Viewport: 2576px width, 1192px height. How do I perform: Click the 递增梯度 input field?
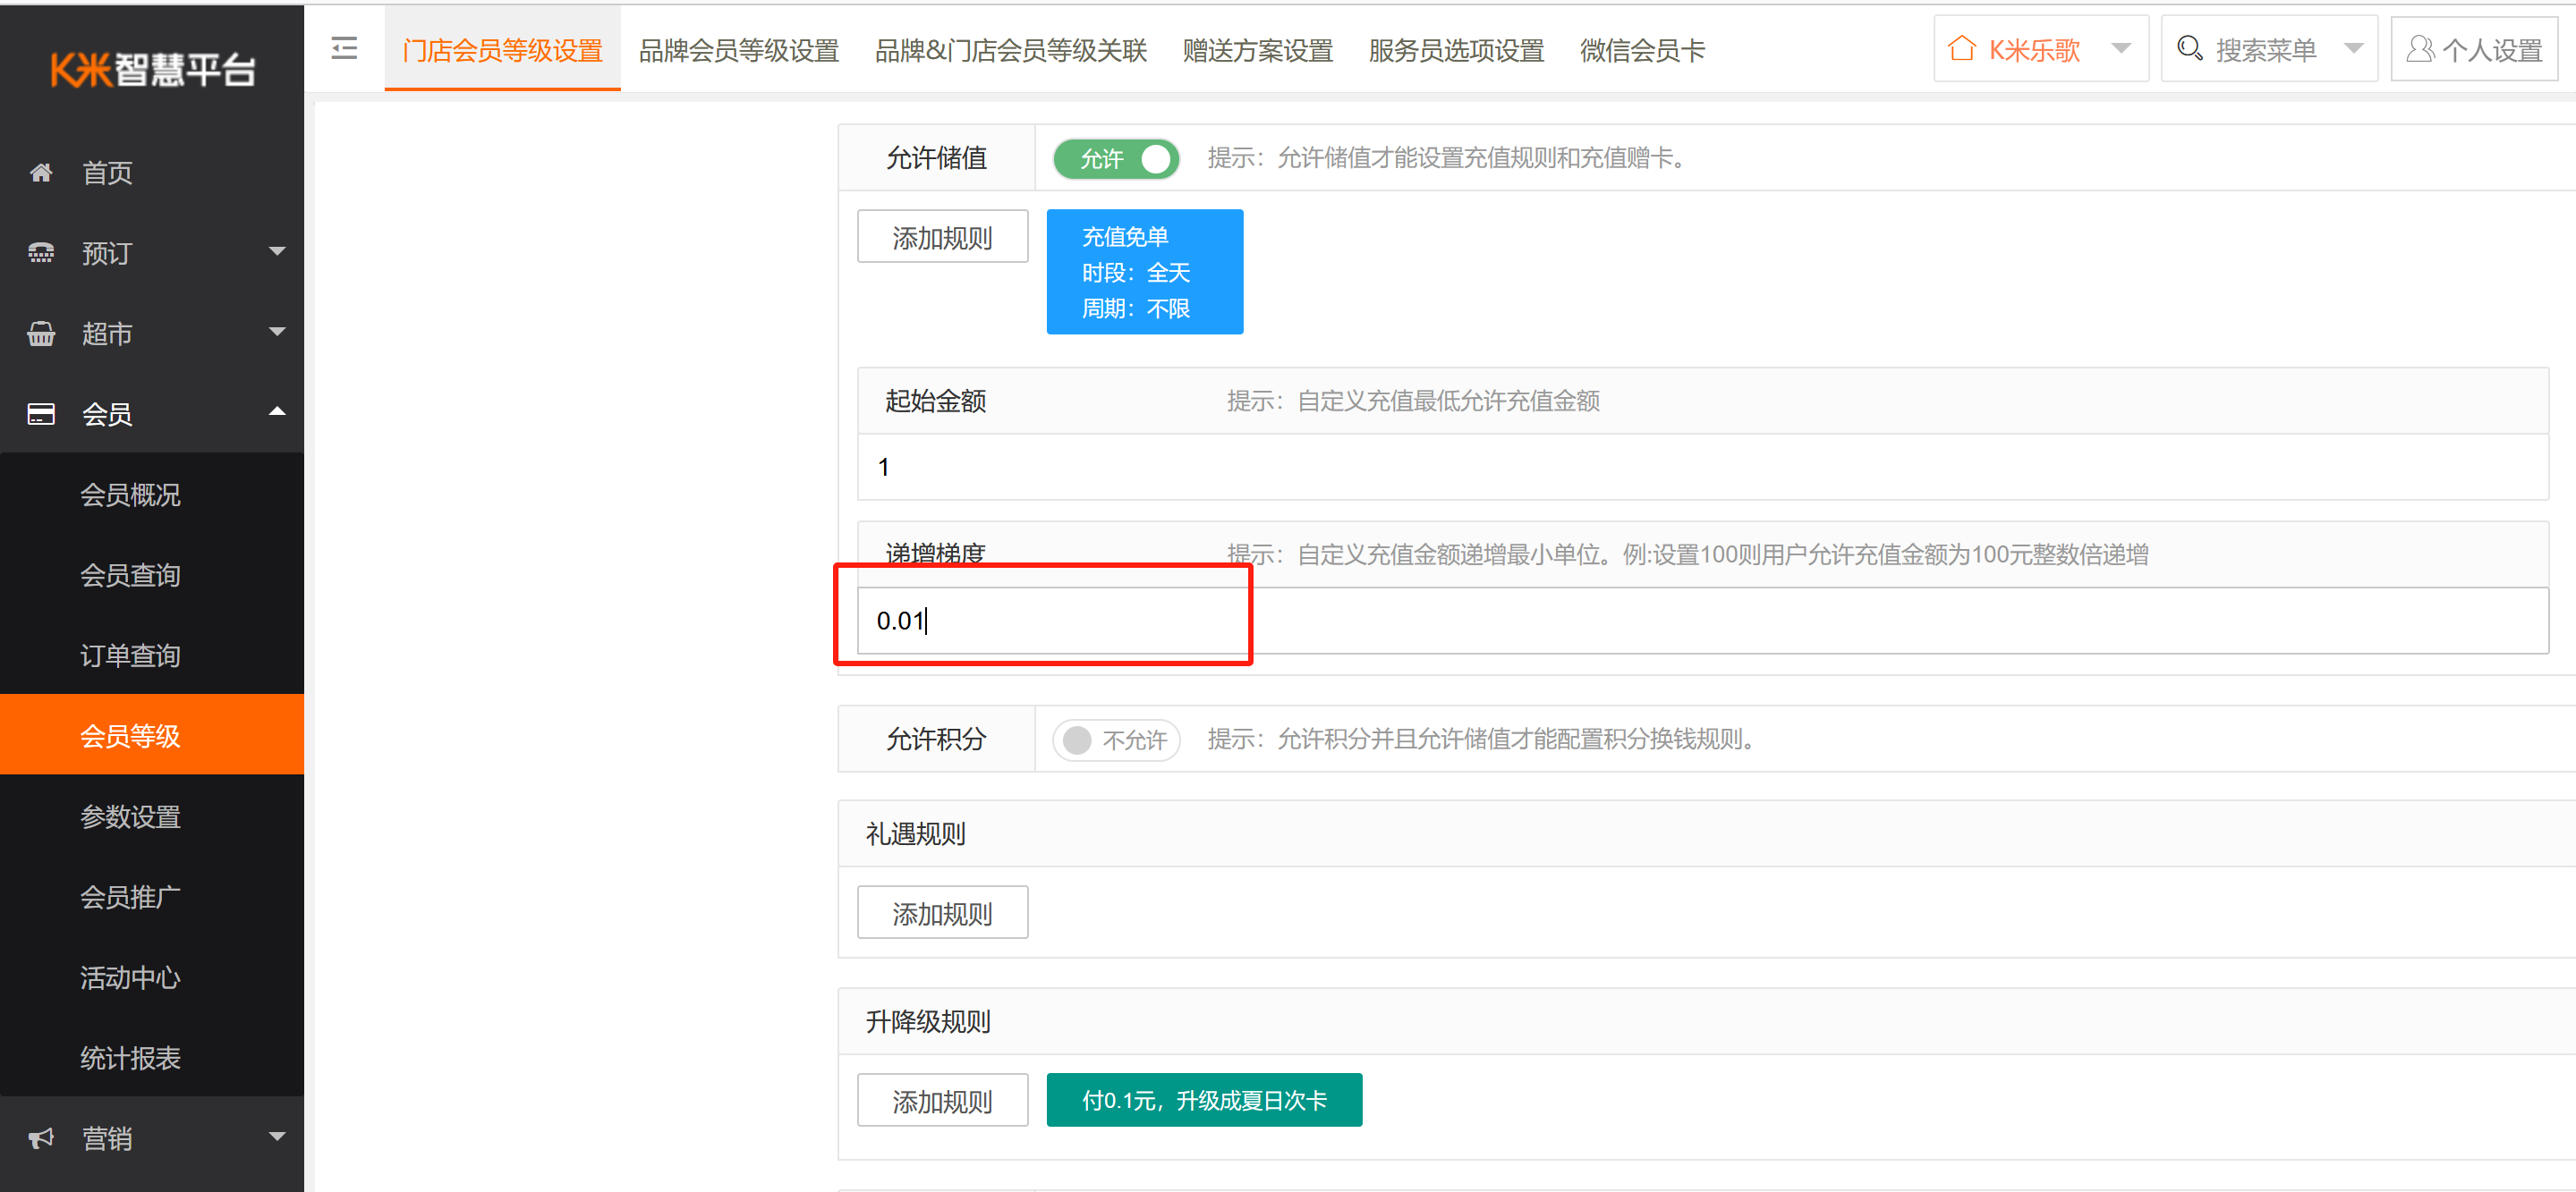click(1703, 621)
